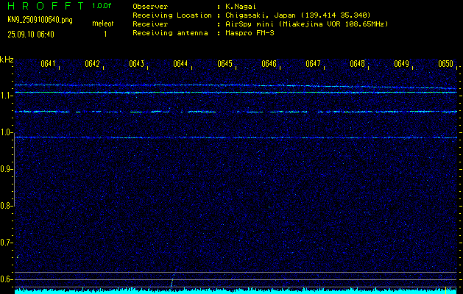Select the Chigasaki, Japan coordinates text
Image resolution: width=463 pixels, height=294 pixels.
point(298,15)
